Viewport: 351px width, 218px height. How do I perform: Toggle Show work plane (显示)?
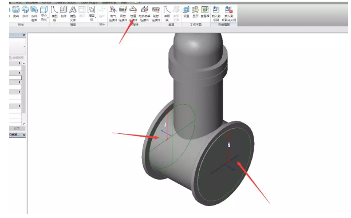[195, 12]
